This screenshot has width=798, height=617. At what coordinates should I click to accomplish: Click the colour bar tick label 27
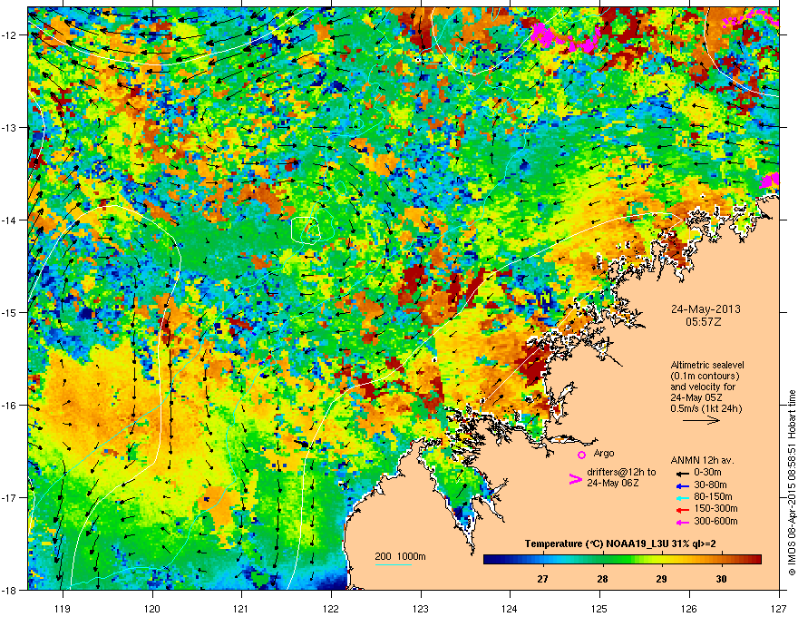click(542, 579)
